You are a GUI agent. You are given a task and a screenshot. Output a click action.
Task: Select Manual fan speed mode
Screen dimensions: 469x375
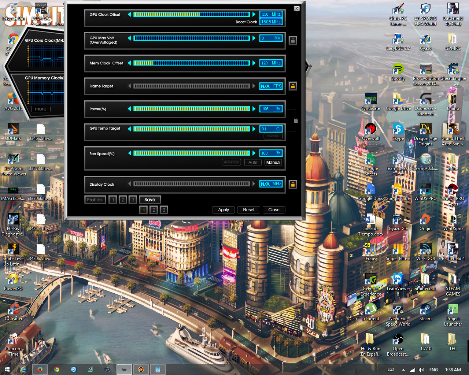click(273, 162)
